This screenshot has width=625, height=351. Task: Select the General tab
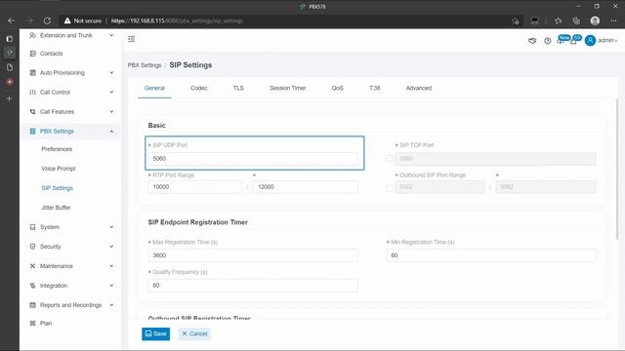154,88
